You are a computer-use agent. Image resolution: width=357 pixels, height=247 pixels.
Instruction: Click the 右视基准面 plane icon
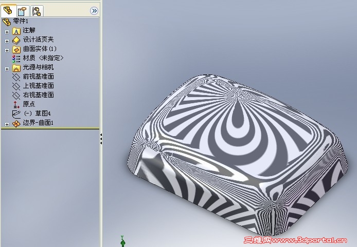tap(16, 96)
